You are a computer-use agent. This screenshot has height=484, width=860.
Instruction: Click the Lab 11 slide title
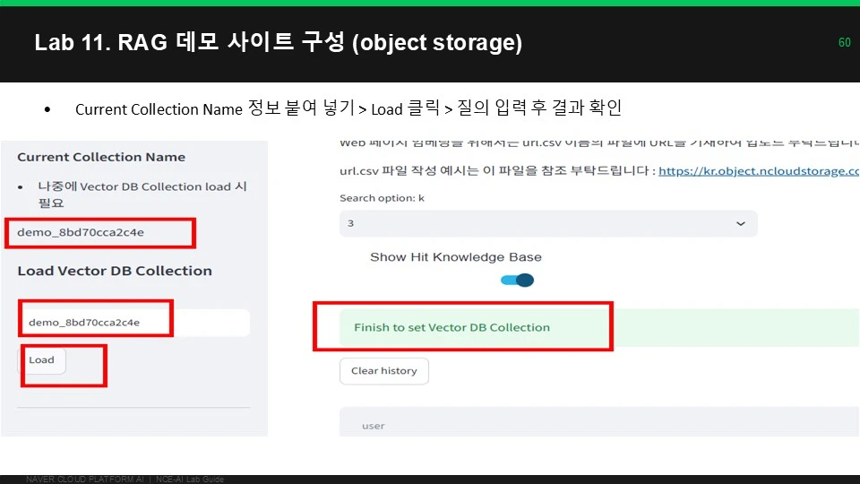278,42
